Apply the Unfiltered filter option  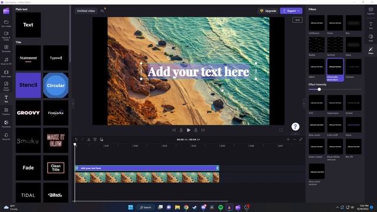317,23
